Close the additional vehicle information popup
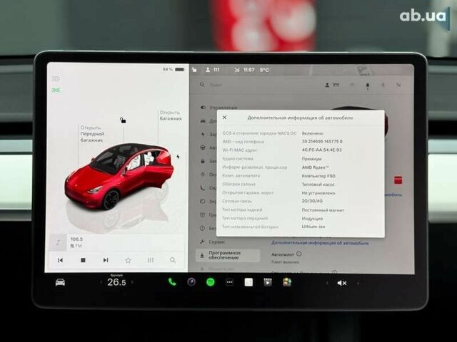 coord(224,118)
